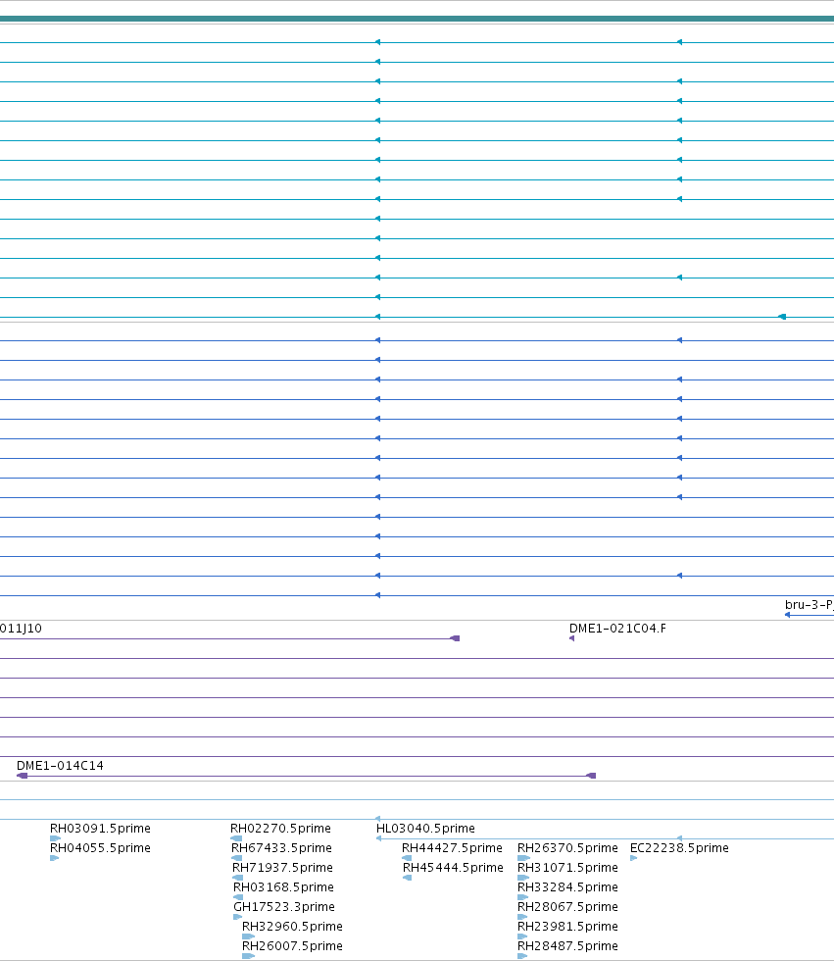
Task: Open the RH44427.5prime label
Action: [x=452, y=847]
